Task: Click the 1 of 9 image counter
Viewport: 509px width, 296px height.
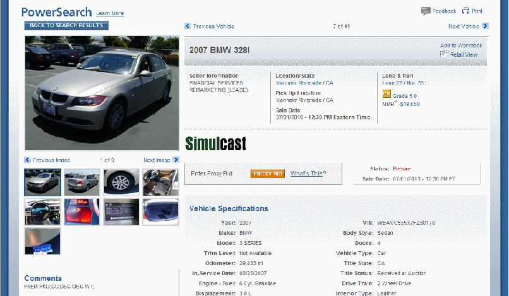Action: pos(107,160)
